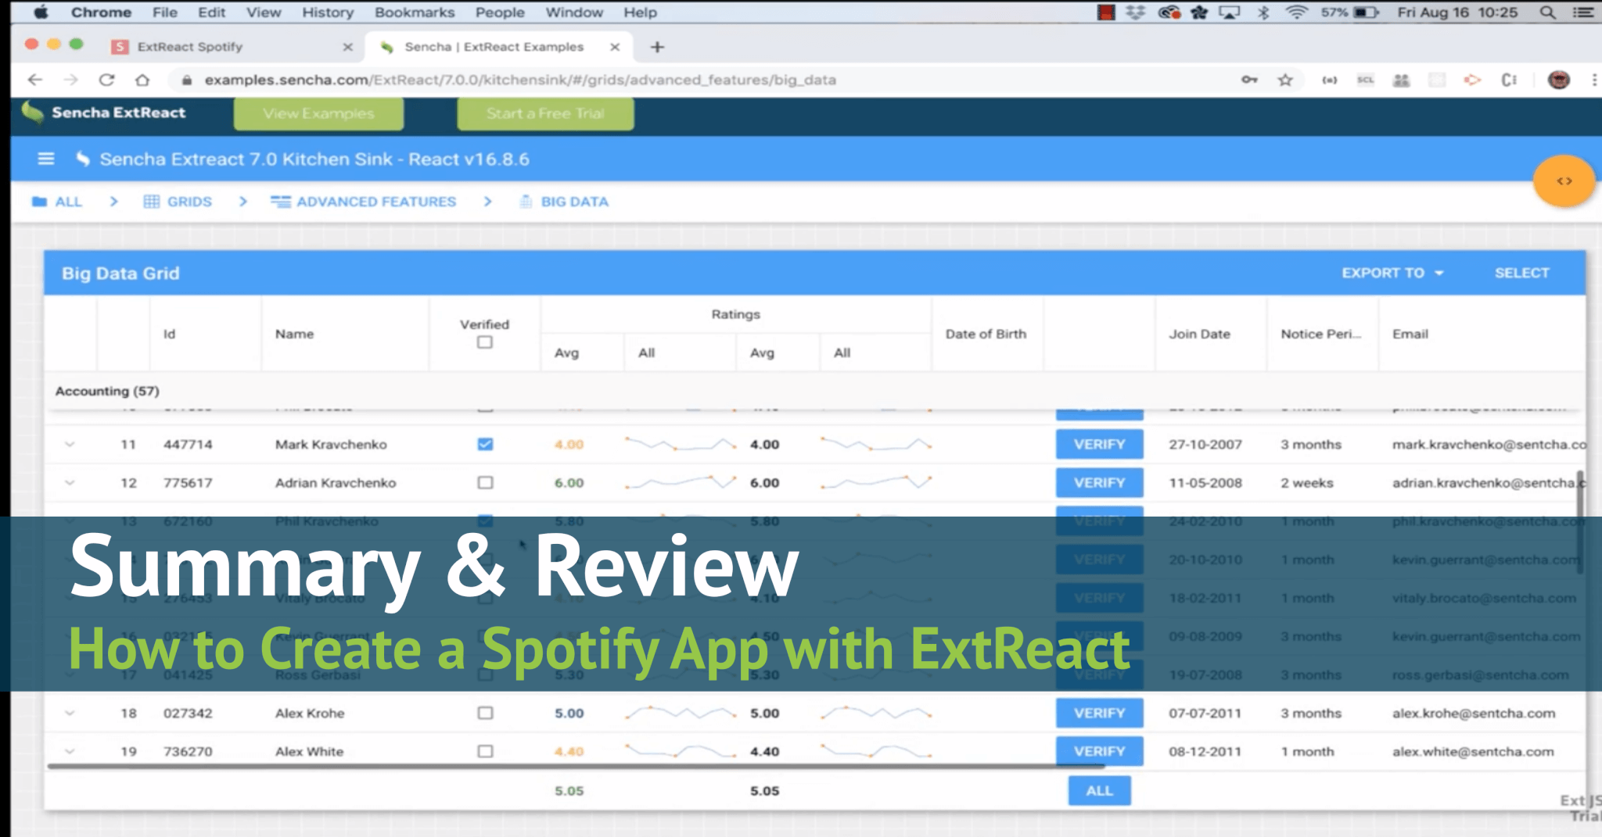1602x837 pixels.
Task: Uncheck Verified for Mark Kravchenko
Action: tap(485, 444)
